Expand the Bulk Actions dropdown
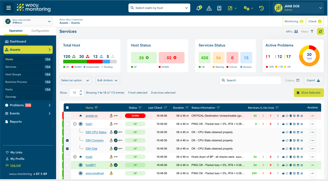 click(108, 80)
